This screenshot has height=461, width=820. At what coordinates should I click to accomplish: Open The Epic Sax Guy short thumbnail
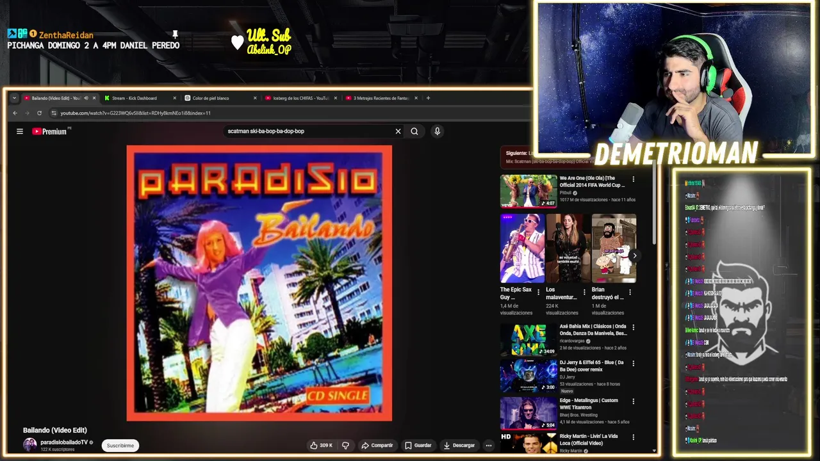pos(522,248)
